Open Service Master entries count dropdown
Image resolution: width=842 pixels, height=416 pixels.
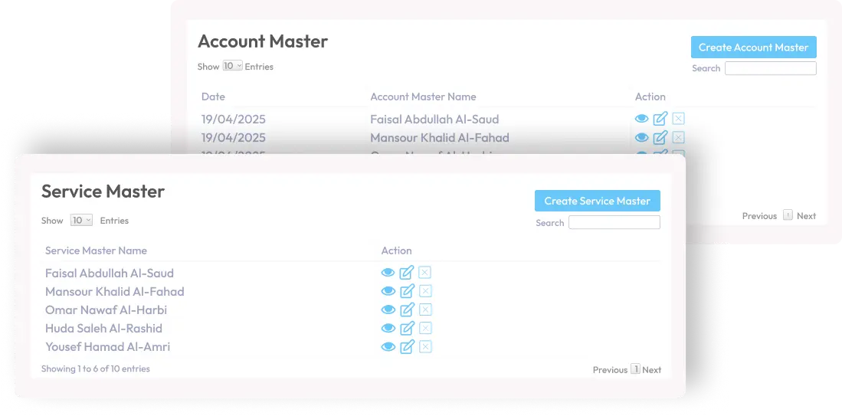82,220
